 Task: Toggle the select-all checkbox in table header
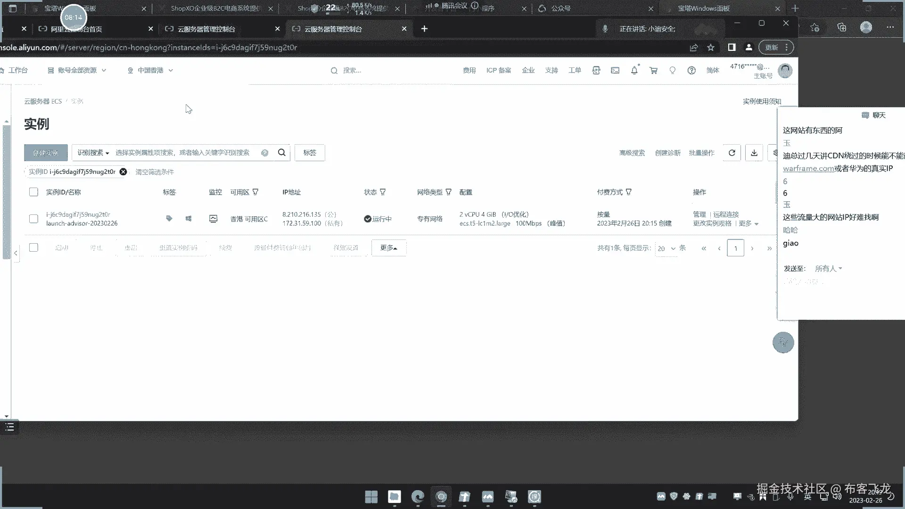pyautogui.click(x=33, y=192)
